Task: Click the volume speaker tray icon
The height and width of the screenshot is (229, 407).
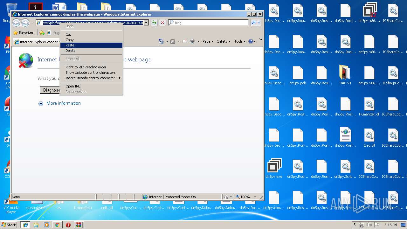Action: pos(369,225)
